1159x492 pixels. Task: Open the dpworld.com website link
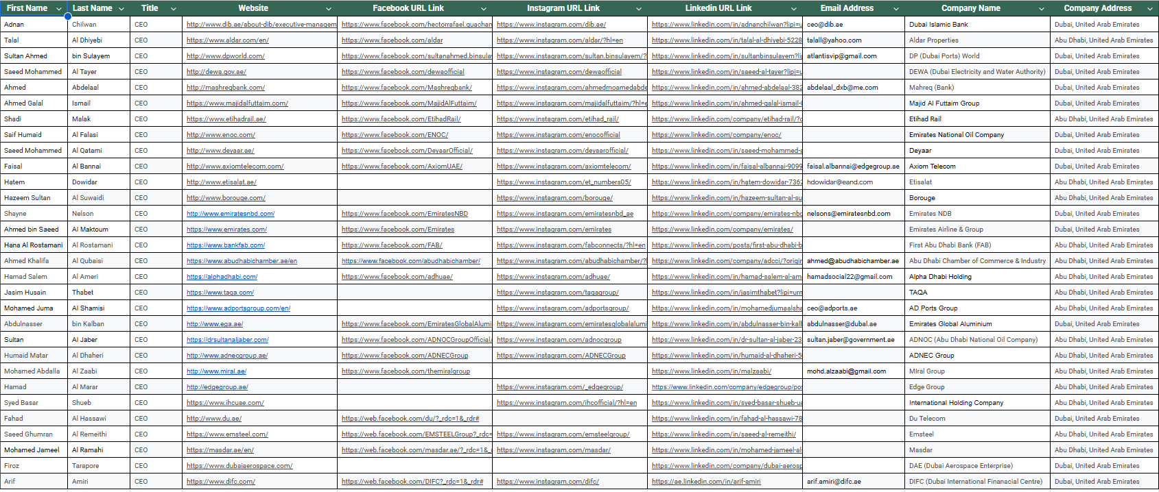[x=226, y=56]
